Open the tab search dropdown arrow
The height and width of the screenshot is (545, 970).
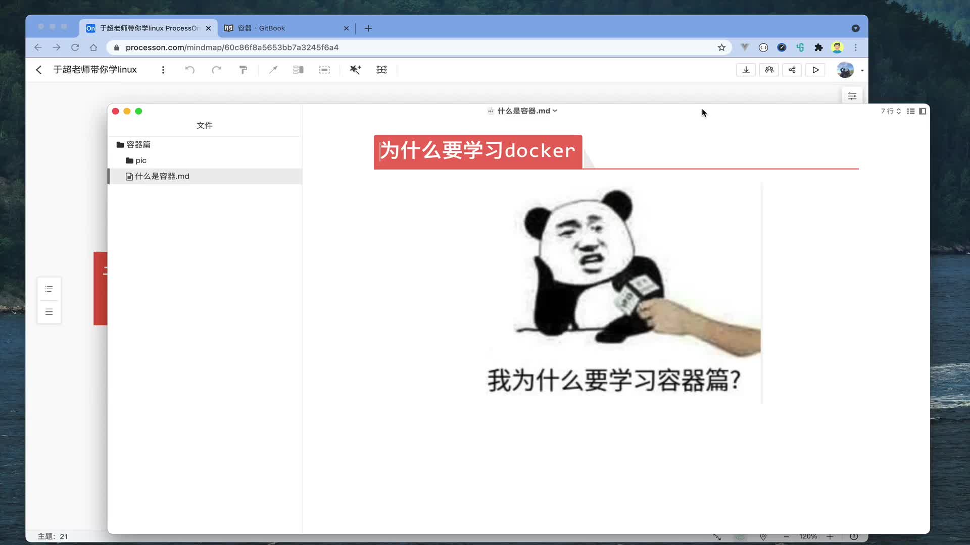[855, 28]
